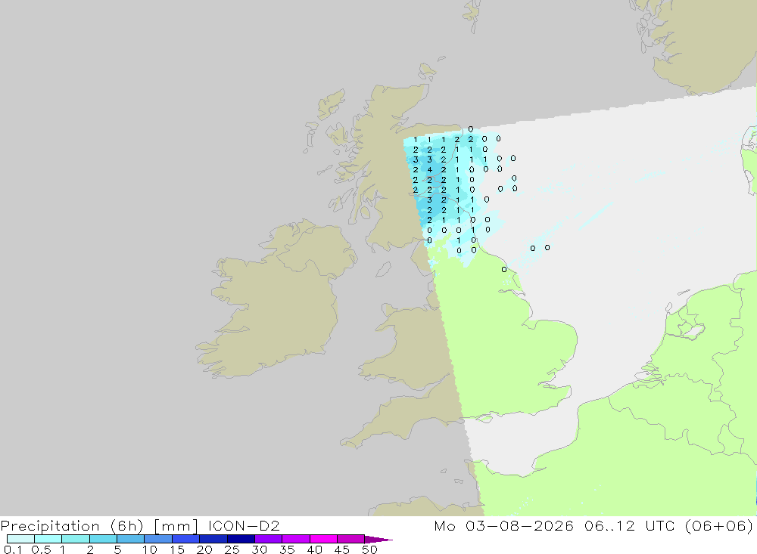
Task: Click the '10' legend scale label
Action: click(x=150, y=549)
